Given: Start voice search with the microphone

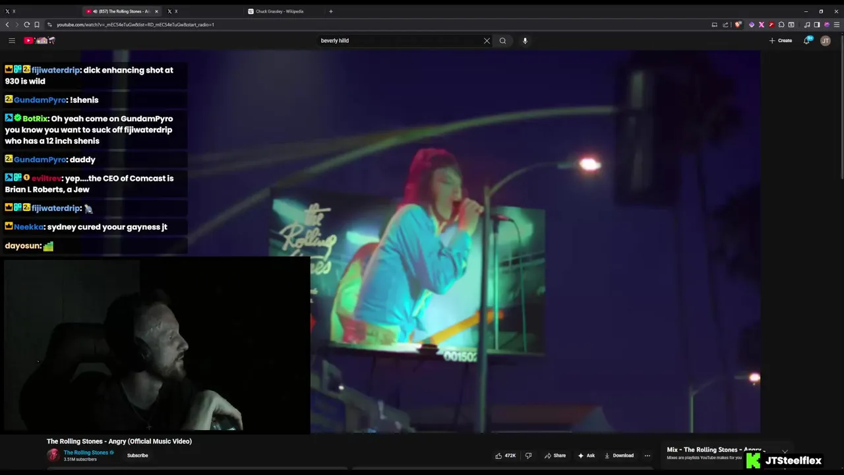Looking at the screenshot, I should click(x=525, y=40).
